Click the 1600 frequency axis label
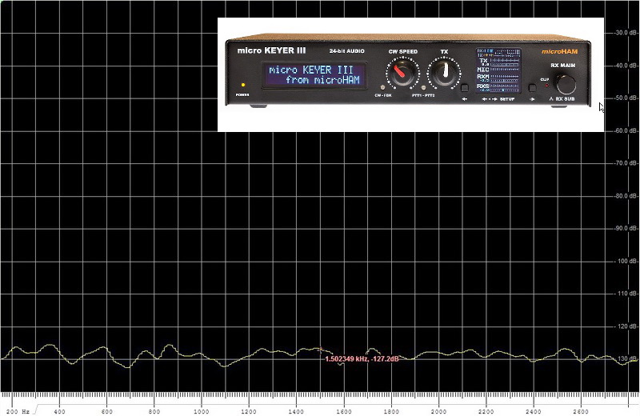 pyautogui.click(x=344, y=411)
